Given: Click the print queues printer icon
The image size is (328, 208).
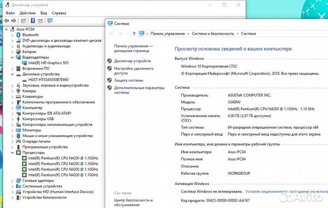Looking at the screenshot, I should [x=18, y=141].
